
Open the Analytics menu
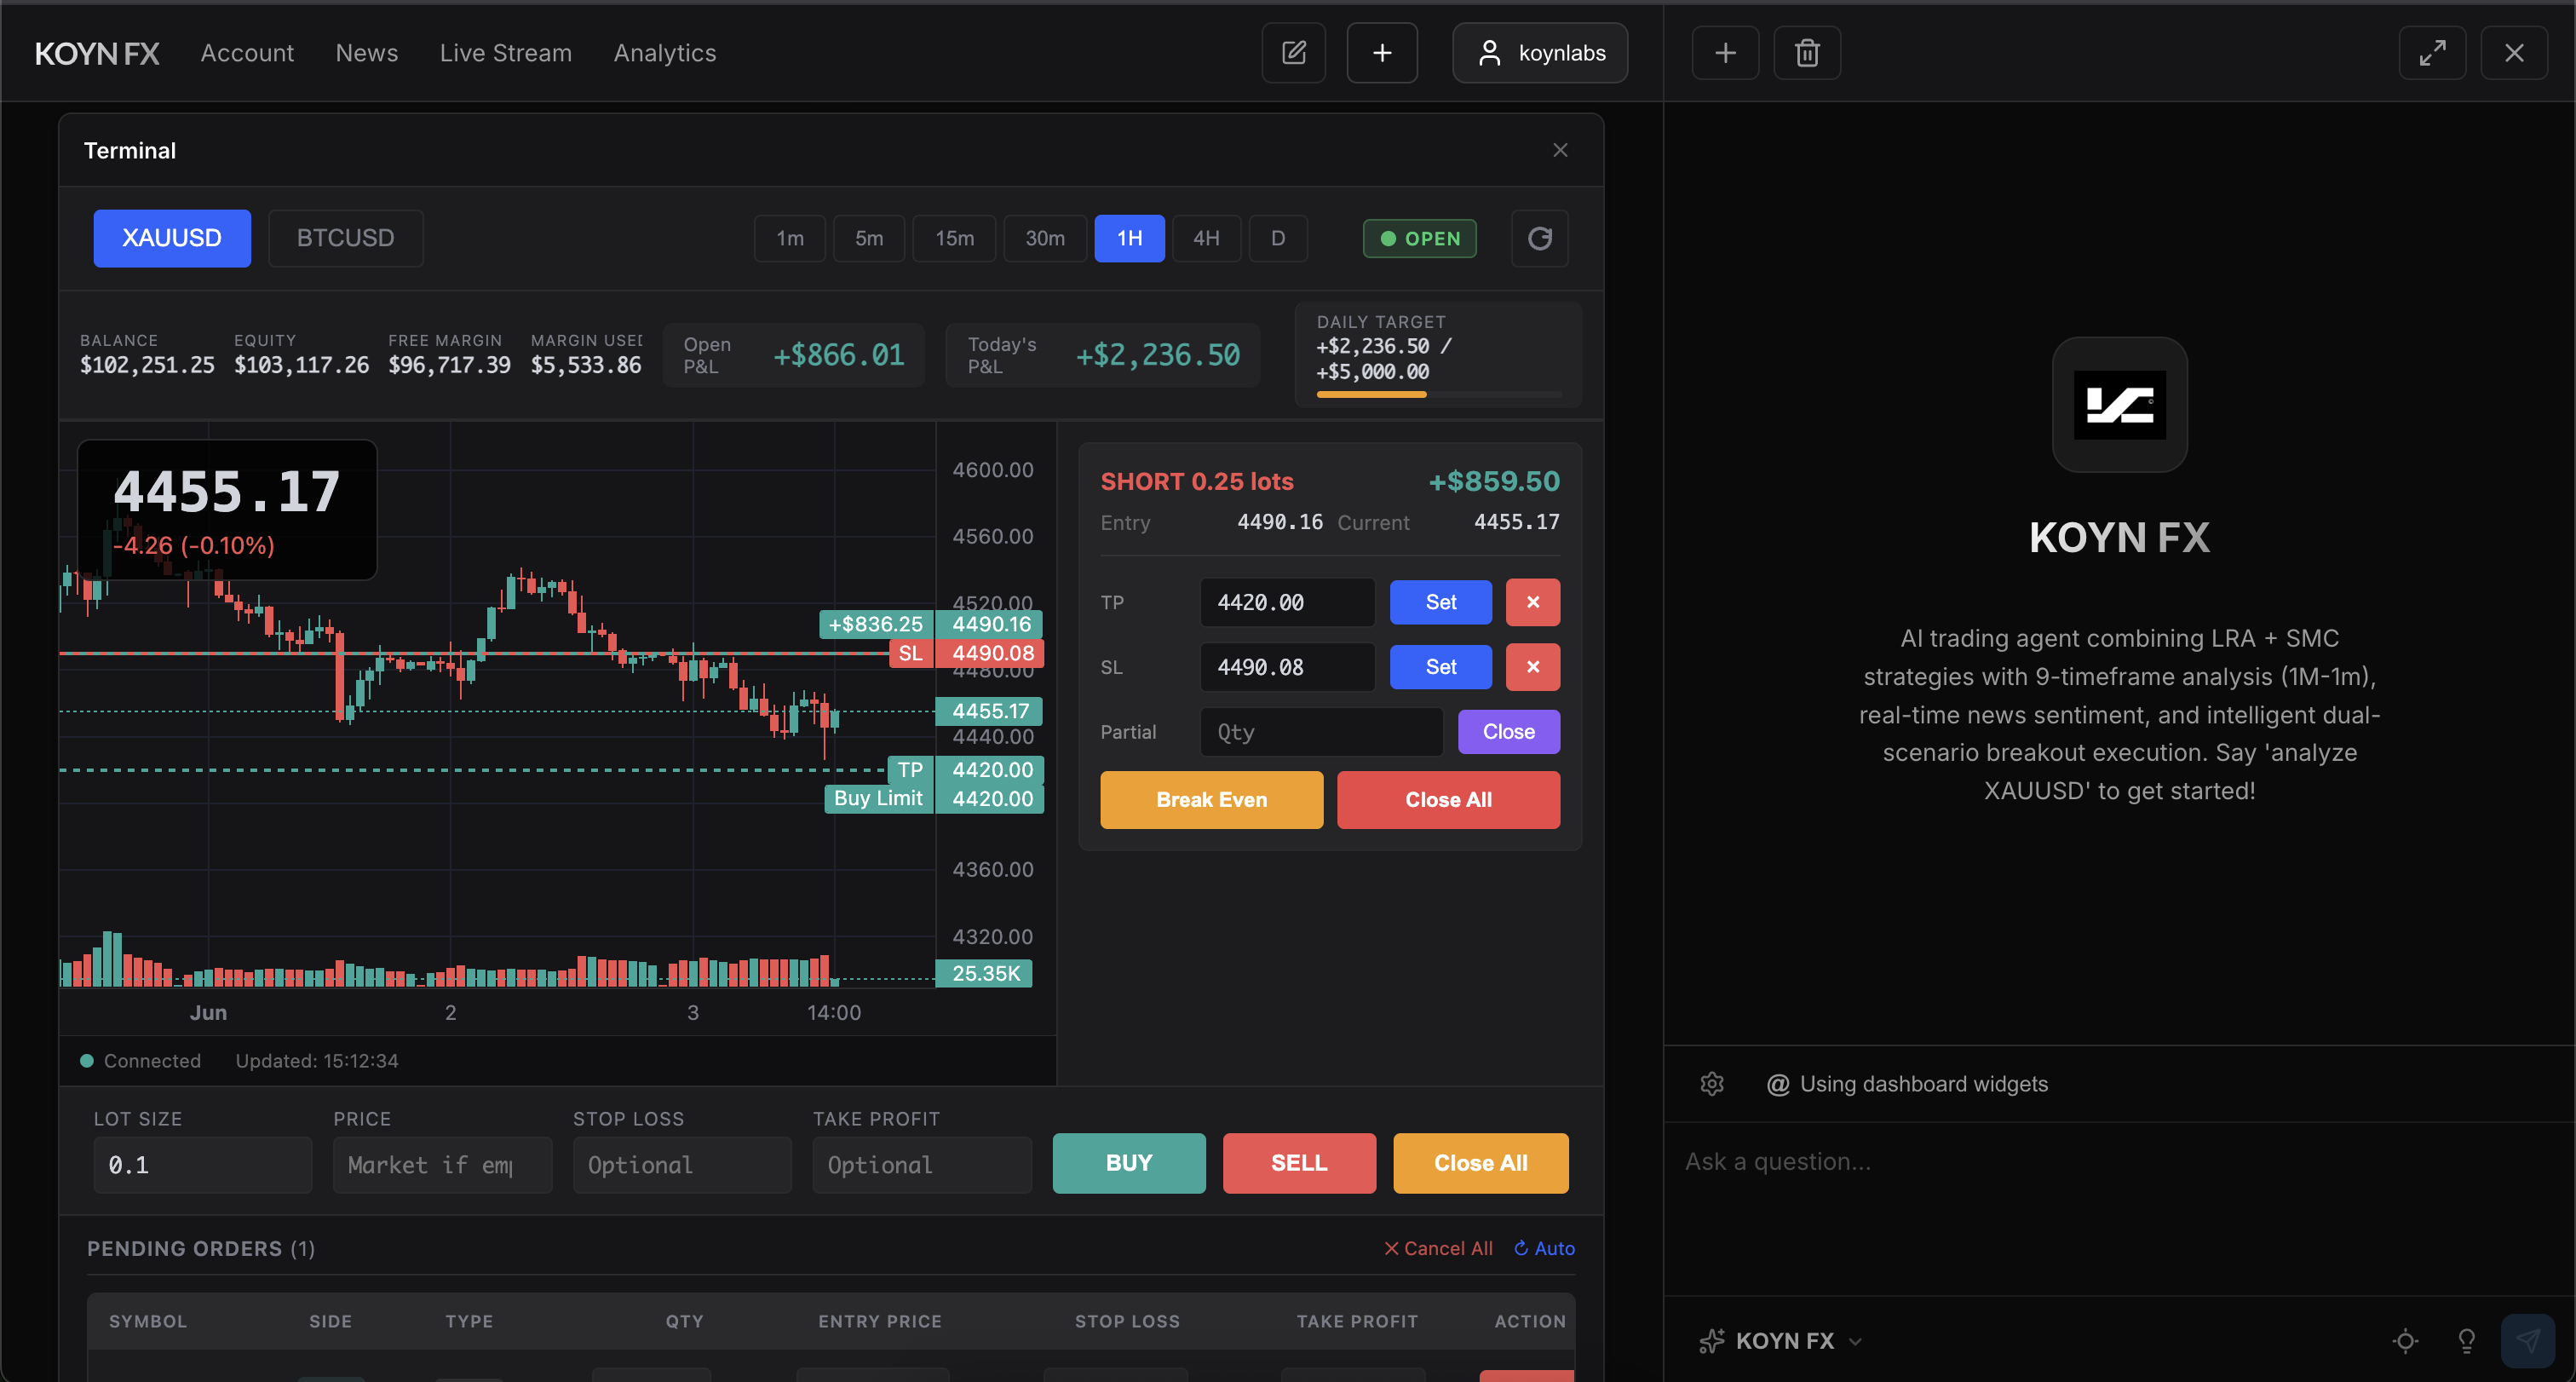click(x=665, y=53)
